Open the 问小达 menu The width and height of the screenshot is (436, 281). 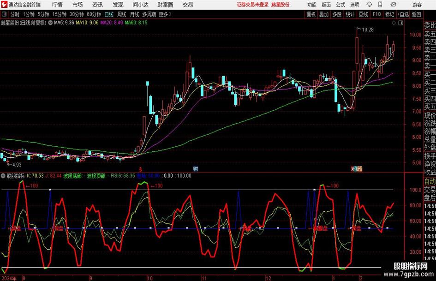coord(140,5)
